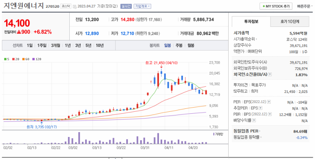The width and height of the screenshot is (315, 159).
Task: Click the 거래량 volume legend marker
Action: point(214,134)
